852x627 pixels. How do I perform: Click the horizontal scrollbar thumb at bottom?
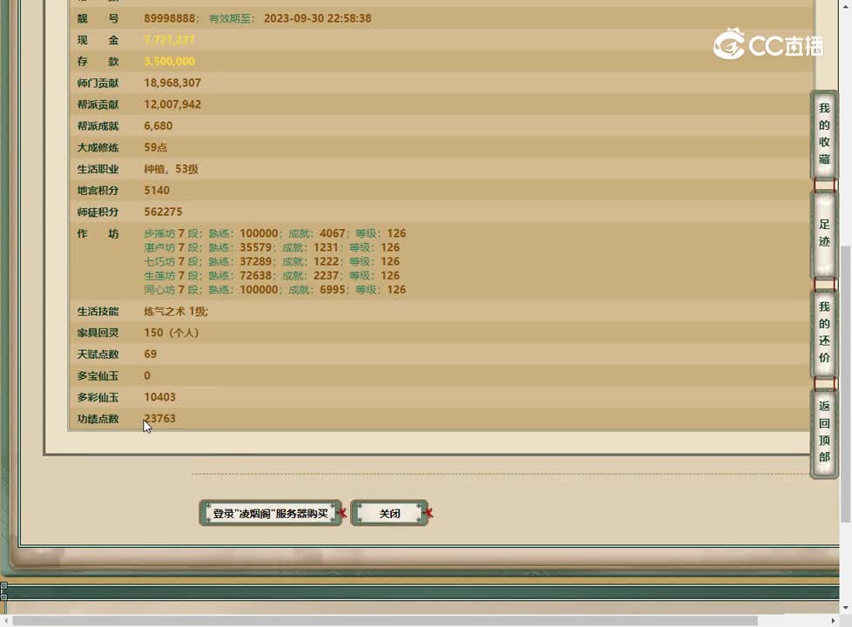pyautogui.click(x=383, y=620)
